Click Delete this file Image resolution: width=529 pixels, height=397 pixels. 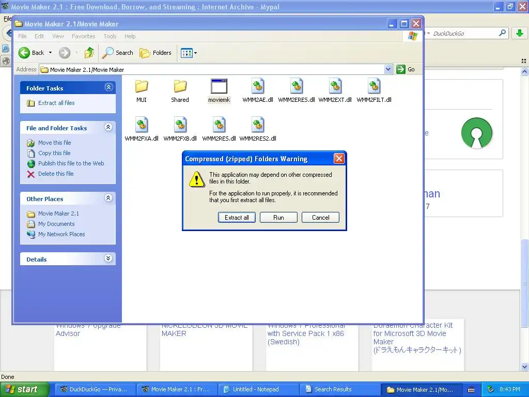56,174
